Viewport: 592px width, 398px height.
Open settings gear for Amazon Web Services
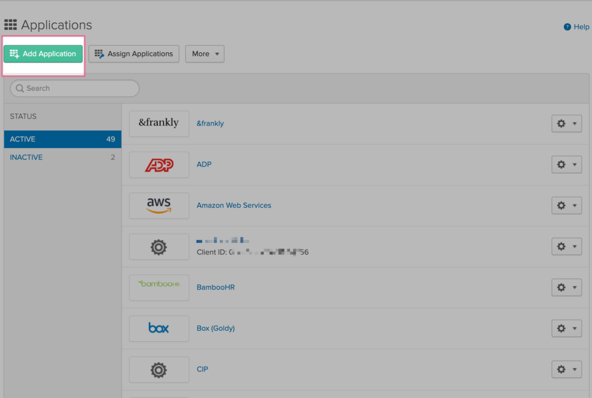point(566,205)
